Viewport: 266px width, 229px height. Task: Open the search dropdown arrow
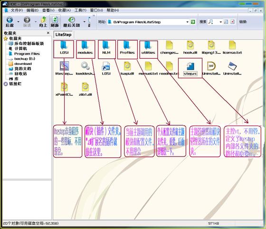pyautogui.click(x=220, y=22)
